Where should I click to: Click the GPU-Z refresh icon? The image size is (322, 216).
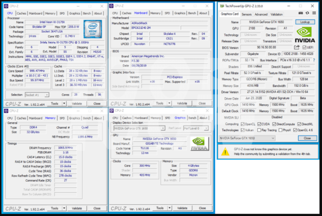(307, 13)
